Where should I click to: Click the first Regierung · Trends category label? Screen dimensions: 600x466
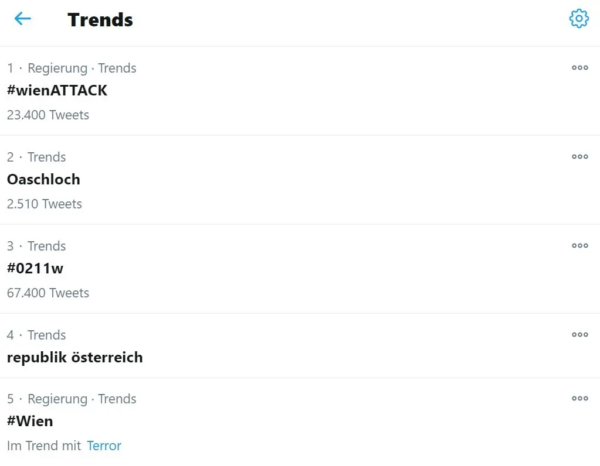(x=82, y=68)
